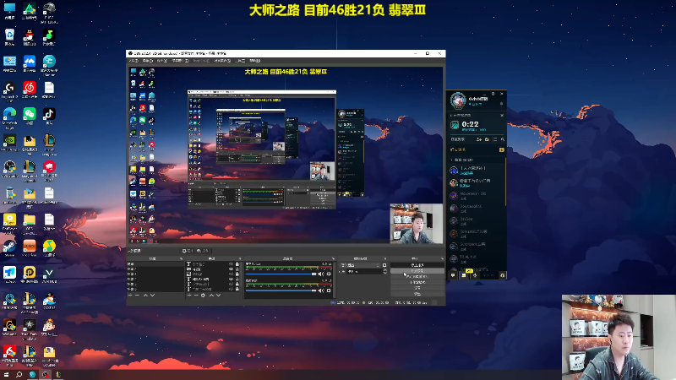Image resolution: width=676 pixels, height=380 pixels.
Task: Open scene transition type dropdown in OBS
Action: pyautogui.click(x=360, y=265)
